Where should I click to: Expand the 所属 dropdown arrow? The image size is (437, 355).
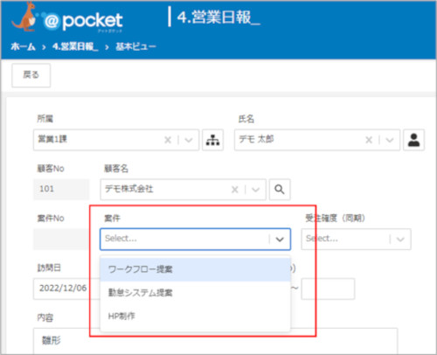coord(189,140)
